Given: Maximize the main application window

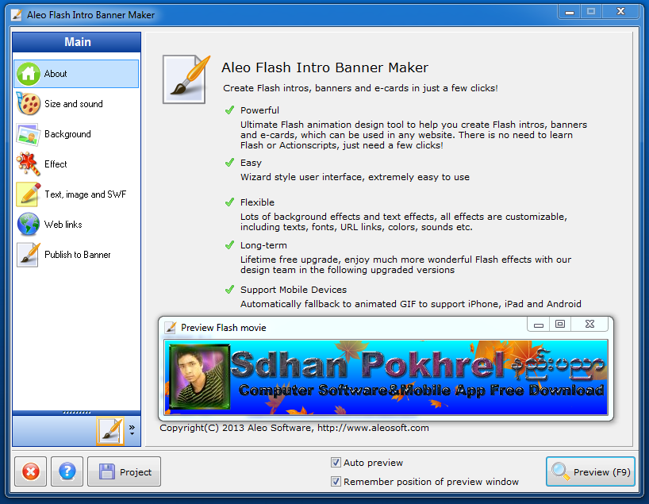Looking at the screenshot, I should click(591, 12).
